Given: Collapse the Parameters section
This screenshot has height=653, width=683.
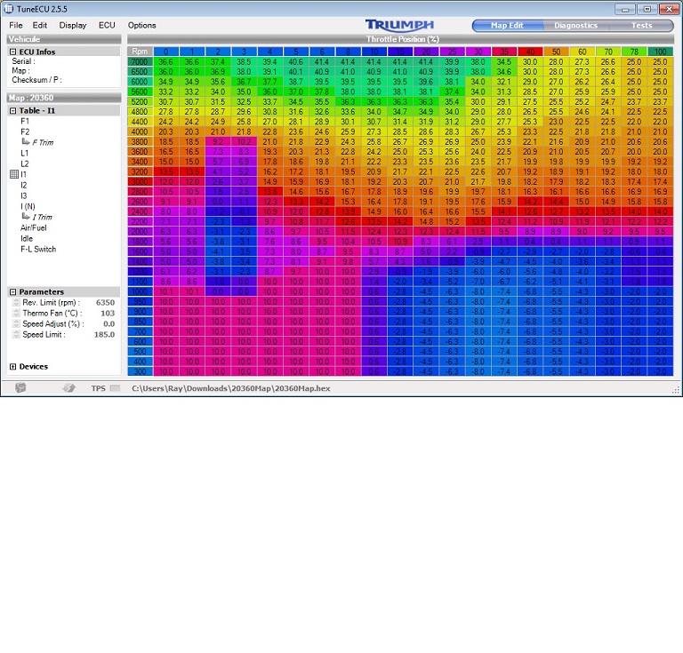Looking at the screenshot, I should [12, 291].
